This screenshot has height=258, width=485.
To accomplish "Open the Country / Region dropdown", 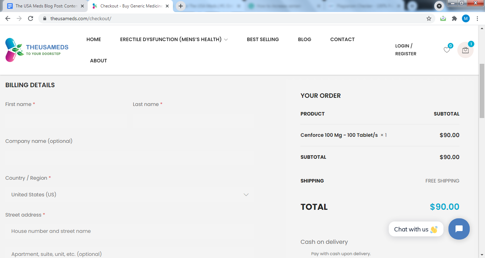I will pyautogui.click(x=130, y=195).
